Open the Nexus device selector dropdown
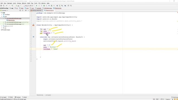178x100 pixels. point(29,6)
